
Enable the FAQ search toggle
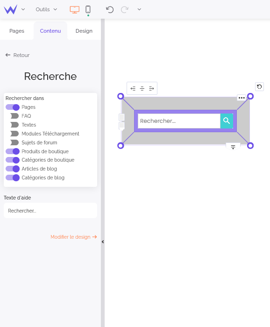tap(14, 116)
